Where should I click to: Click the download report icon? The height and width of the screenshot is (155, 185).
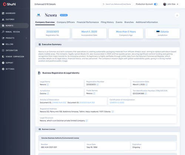pos(177,15)
